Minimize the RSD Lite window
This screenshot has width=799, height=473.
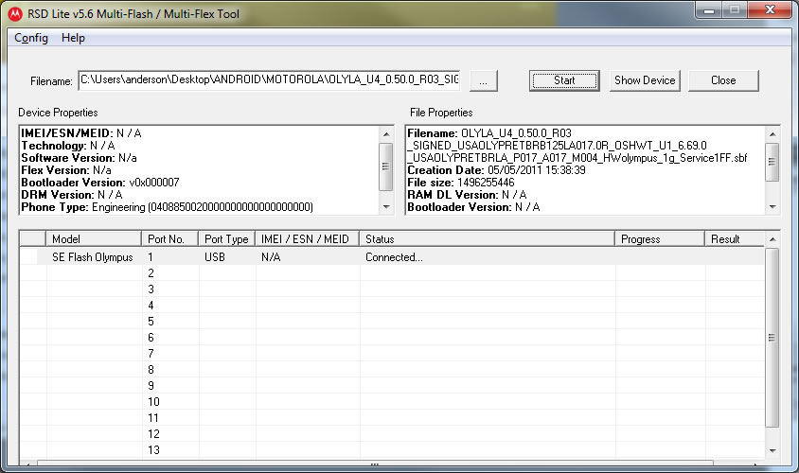pyautogui.click(x=709, y=10)
